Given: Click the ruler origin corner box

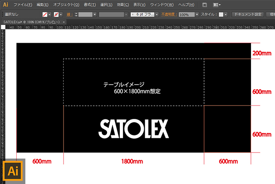Looking at the screenshot, I should point(3,27).
